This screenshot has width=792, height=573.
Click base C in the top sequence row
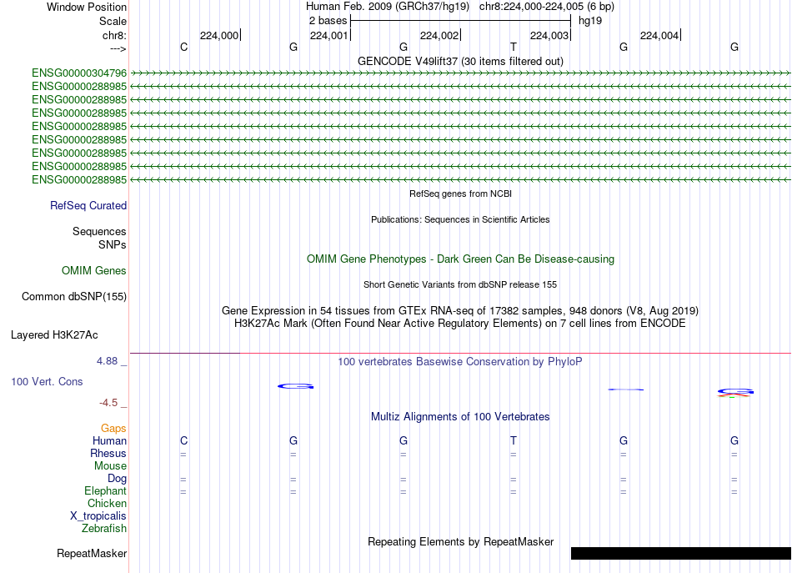pyautogui.click(x=184, y=47)
